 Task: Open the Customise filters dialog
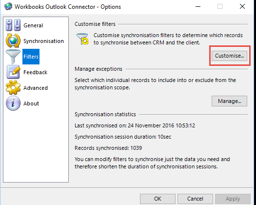click(x=229, y=56)
